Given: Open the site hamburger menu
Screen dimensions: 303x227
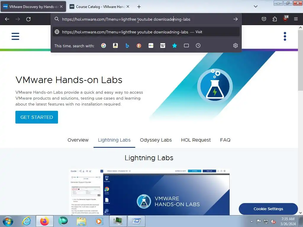Looking at the screenshot, I should [x=15, y=36].
